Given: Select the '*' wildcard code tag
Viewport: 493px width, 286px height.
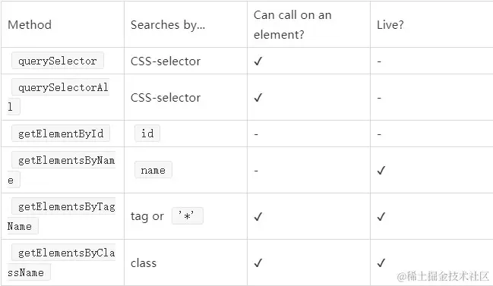Looking at the screenshot, I should click(188, 216).
